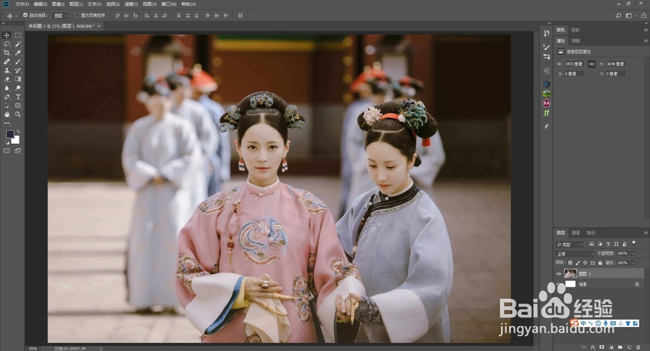Select the Eraser tool
This screenshot has width=650, height=351.
pyautogui.click(x=6, y=79)
